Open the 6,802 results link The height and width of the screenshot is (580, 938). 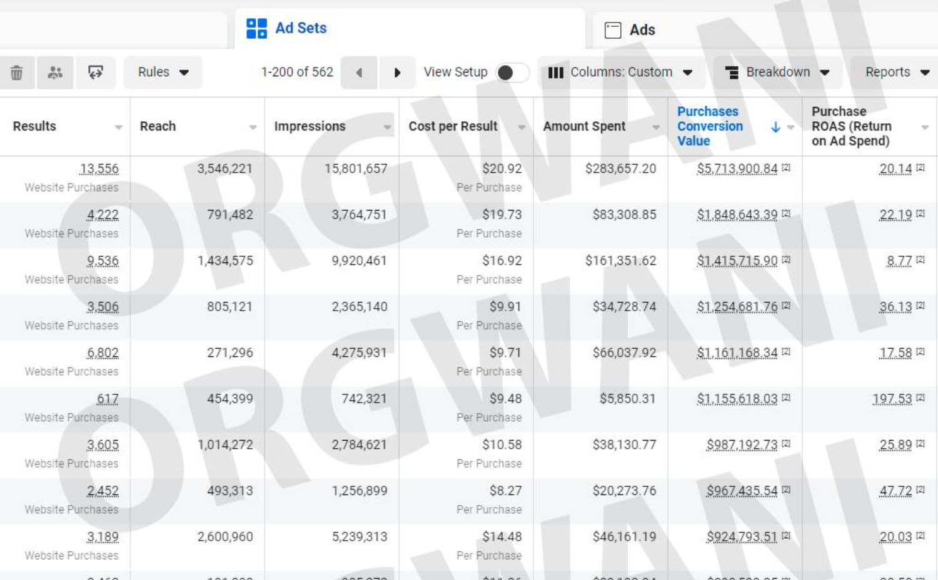(103, 353)
